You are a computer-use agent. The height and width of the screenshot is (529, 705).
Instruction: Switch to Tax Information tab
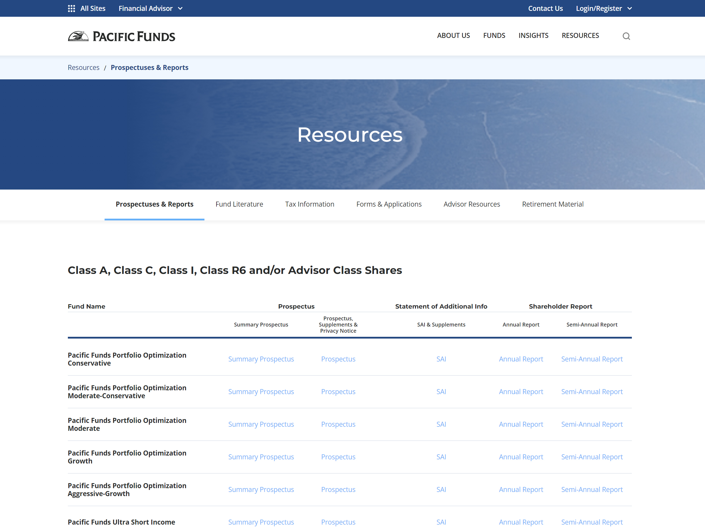pos(310,204)
